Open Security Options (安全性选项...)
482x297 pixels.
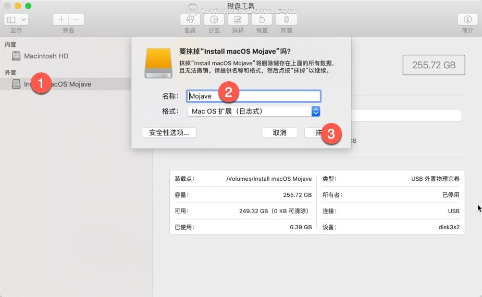(x=169, y=132)
